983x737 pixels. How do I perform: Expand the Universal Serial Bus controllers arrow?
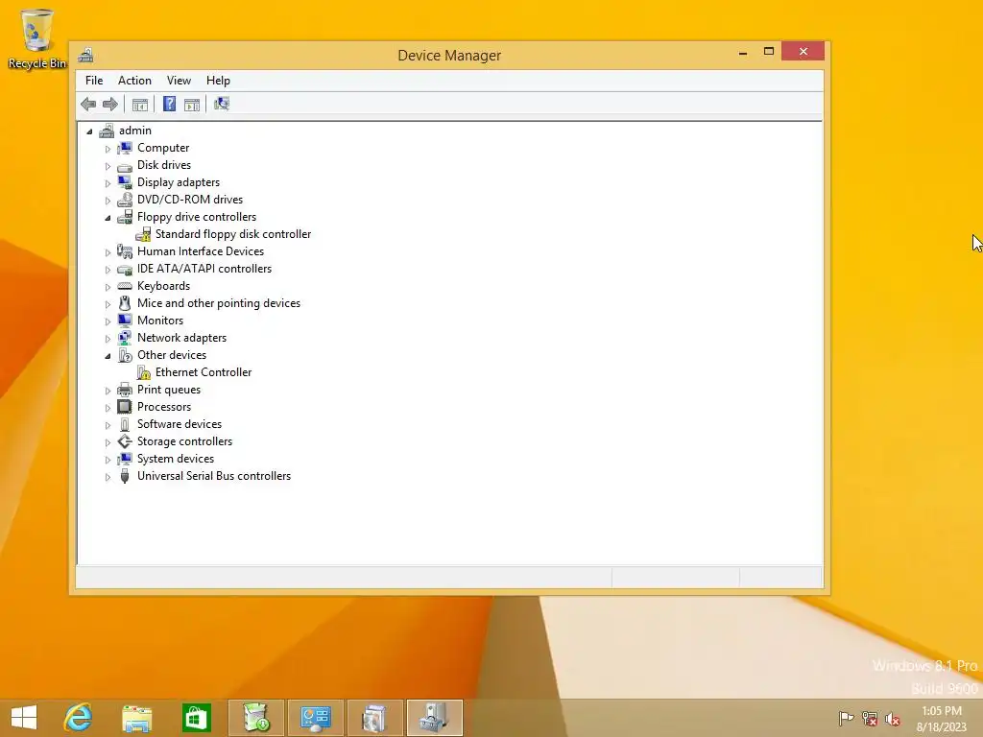[x=108, y=477]
